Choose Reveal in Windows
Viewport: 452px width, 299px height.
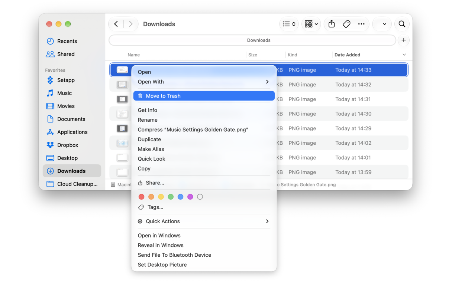[x=204, y=245]
